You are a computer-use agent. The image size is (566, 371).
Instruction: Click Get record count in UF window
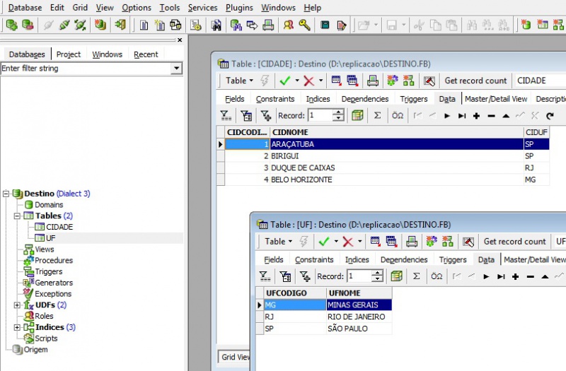[x=514, y=242]
